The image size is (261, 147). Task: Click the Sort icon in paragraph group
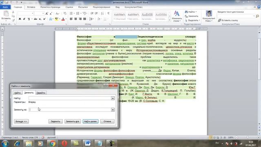pyautogui.click(x=102, y=13)
